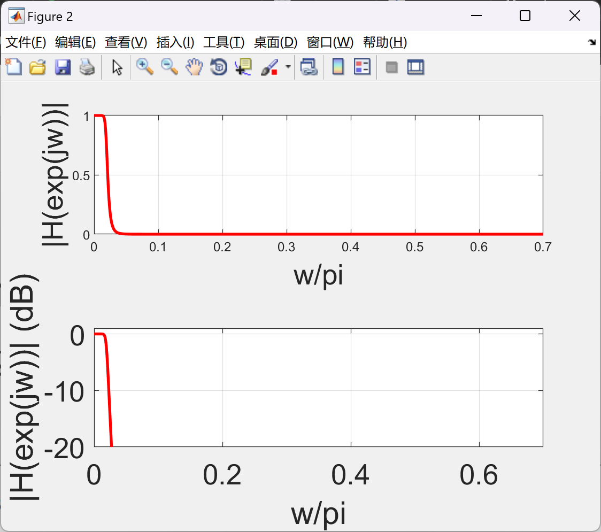601x532 pixels.
Task: Click the 0.5 y-tick label in top plot
Action: pos(81,176)
